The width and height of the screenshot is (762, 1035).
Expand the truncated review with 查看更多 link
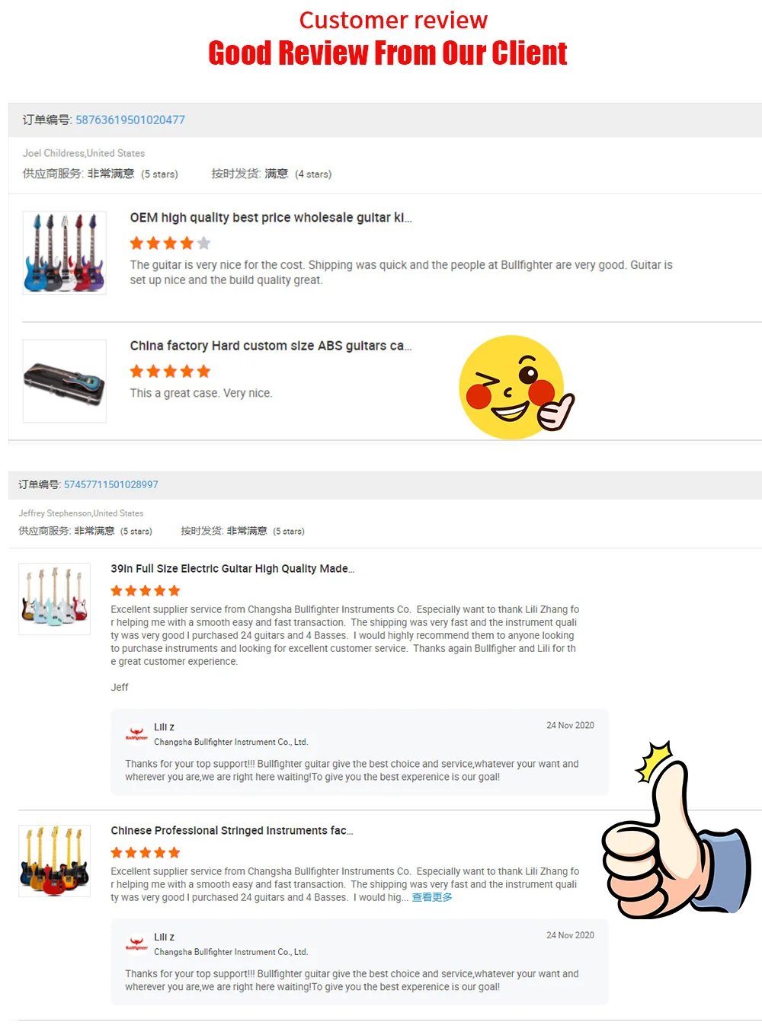(x=432, y=897)
